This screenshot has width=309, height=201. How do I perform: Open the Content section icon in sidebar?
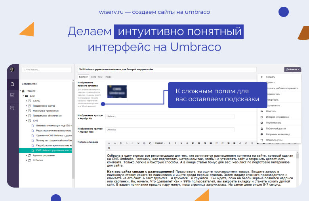[12, 84]
